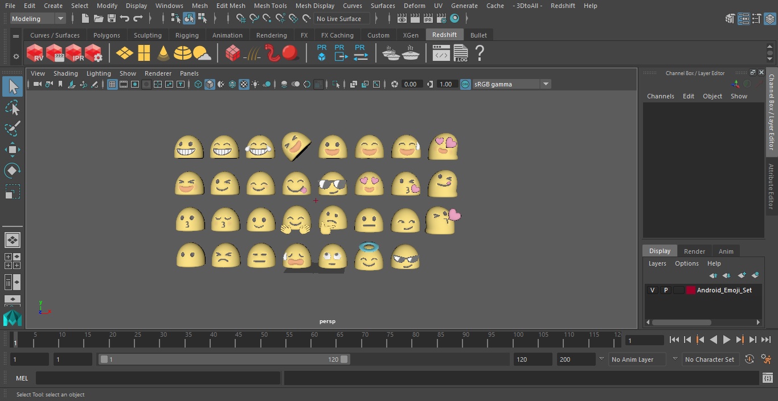Open the Redshift main menu
778x401 pixels.
click(x=563, y=6)
